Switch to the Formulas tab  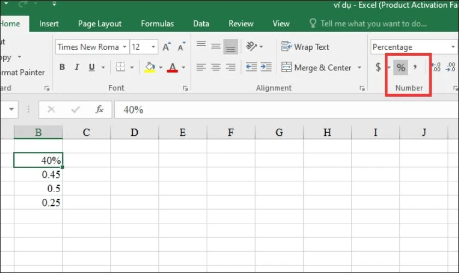[157, 23]
